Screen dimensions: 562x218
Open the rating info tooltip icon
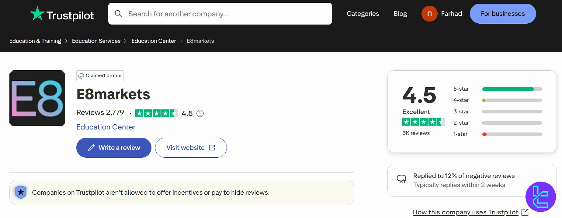point(200,113)
